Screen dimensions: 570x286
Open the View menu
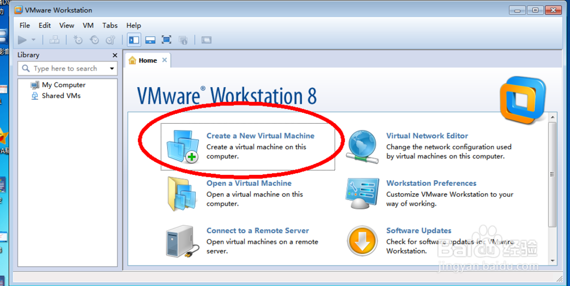point(67,26)
